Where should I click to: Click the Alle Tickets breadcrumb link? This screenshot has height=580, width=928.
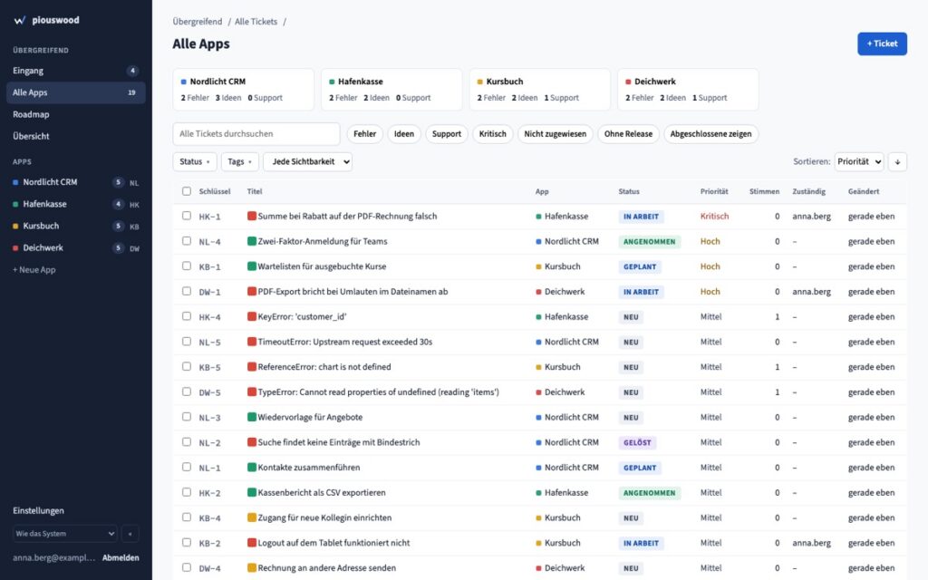coord(256,22)
